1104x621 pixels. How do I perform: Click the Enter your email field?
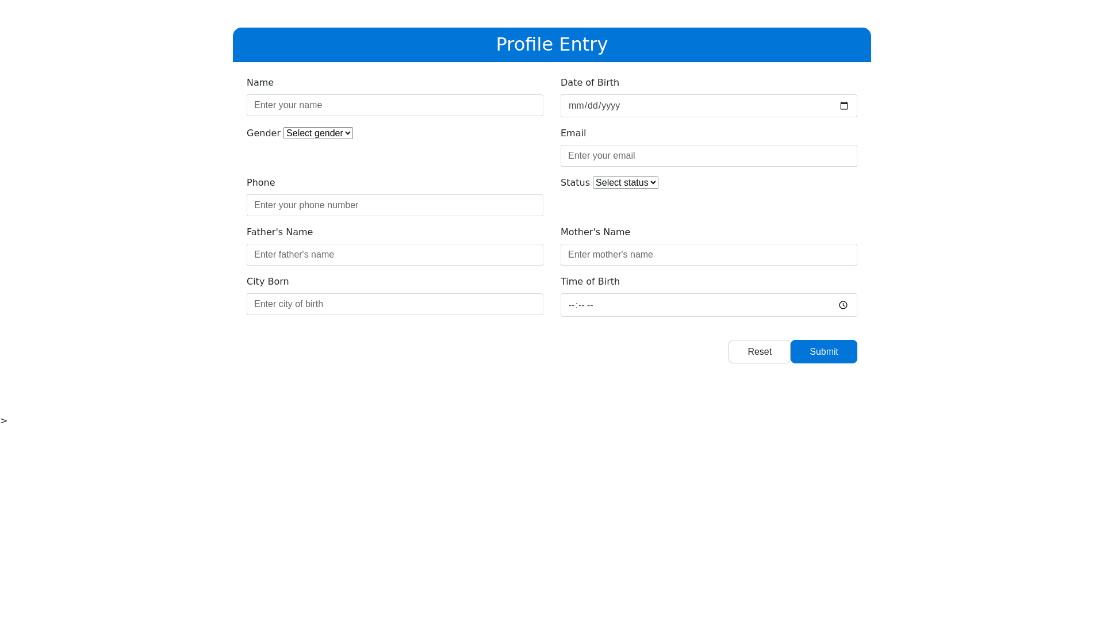point(708,156)
